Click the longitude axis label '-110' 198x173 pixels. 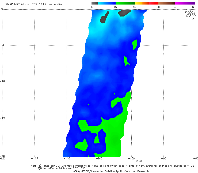click(x=67, y=158)
